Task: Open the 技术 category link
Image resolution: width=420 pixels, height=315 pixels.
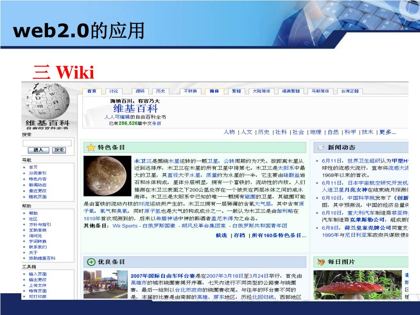Action: 367,132
